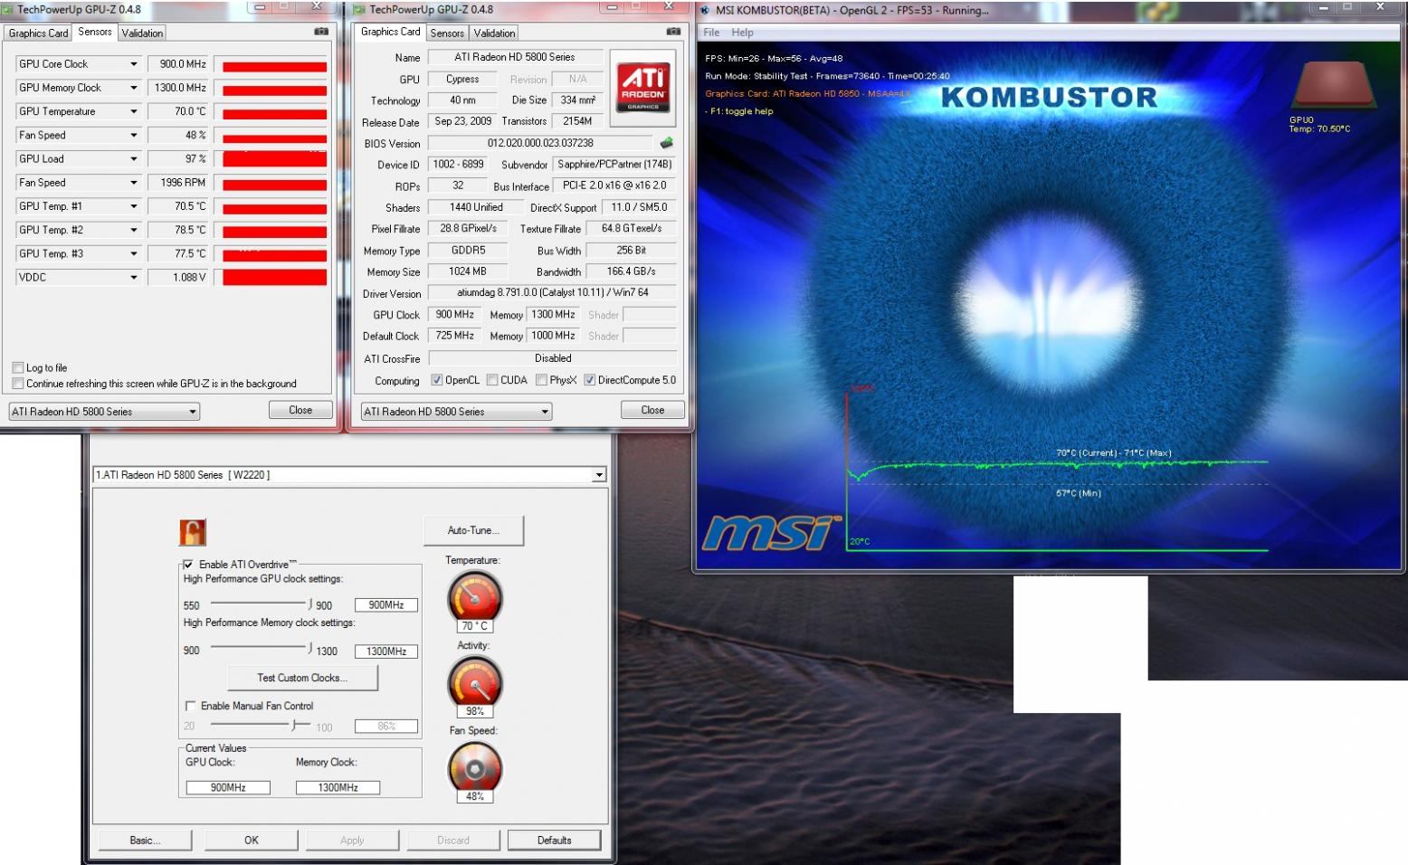Click the 900MHz GPU clock settings field
This screenshot has height=865, width=1408.
386,605
